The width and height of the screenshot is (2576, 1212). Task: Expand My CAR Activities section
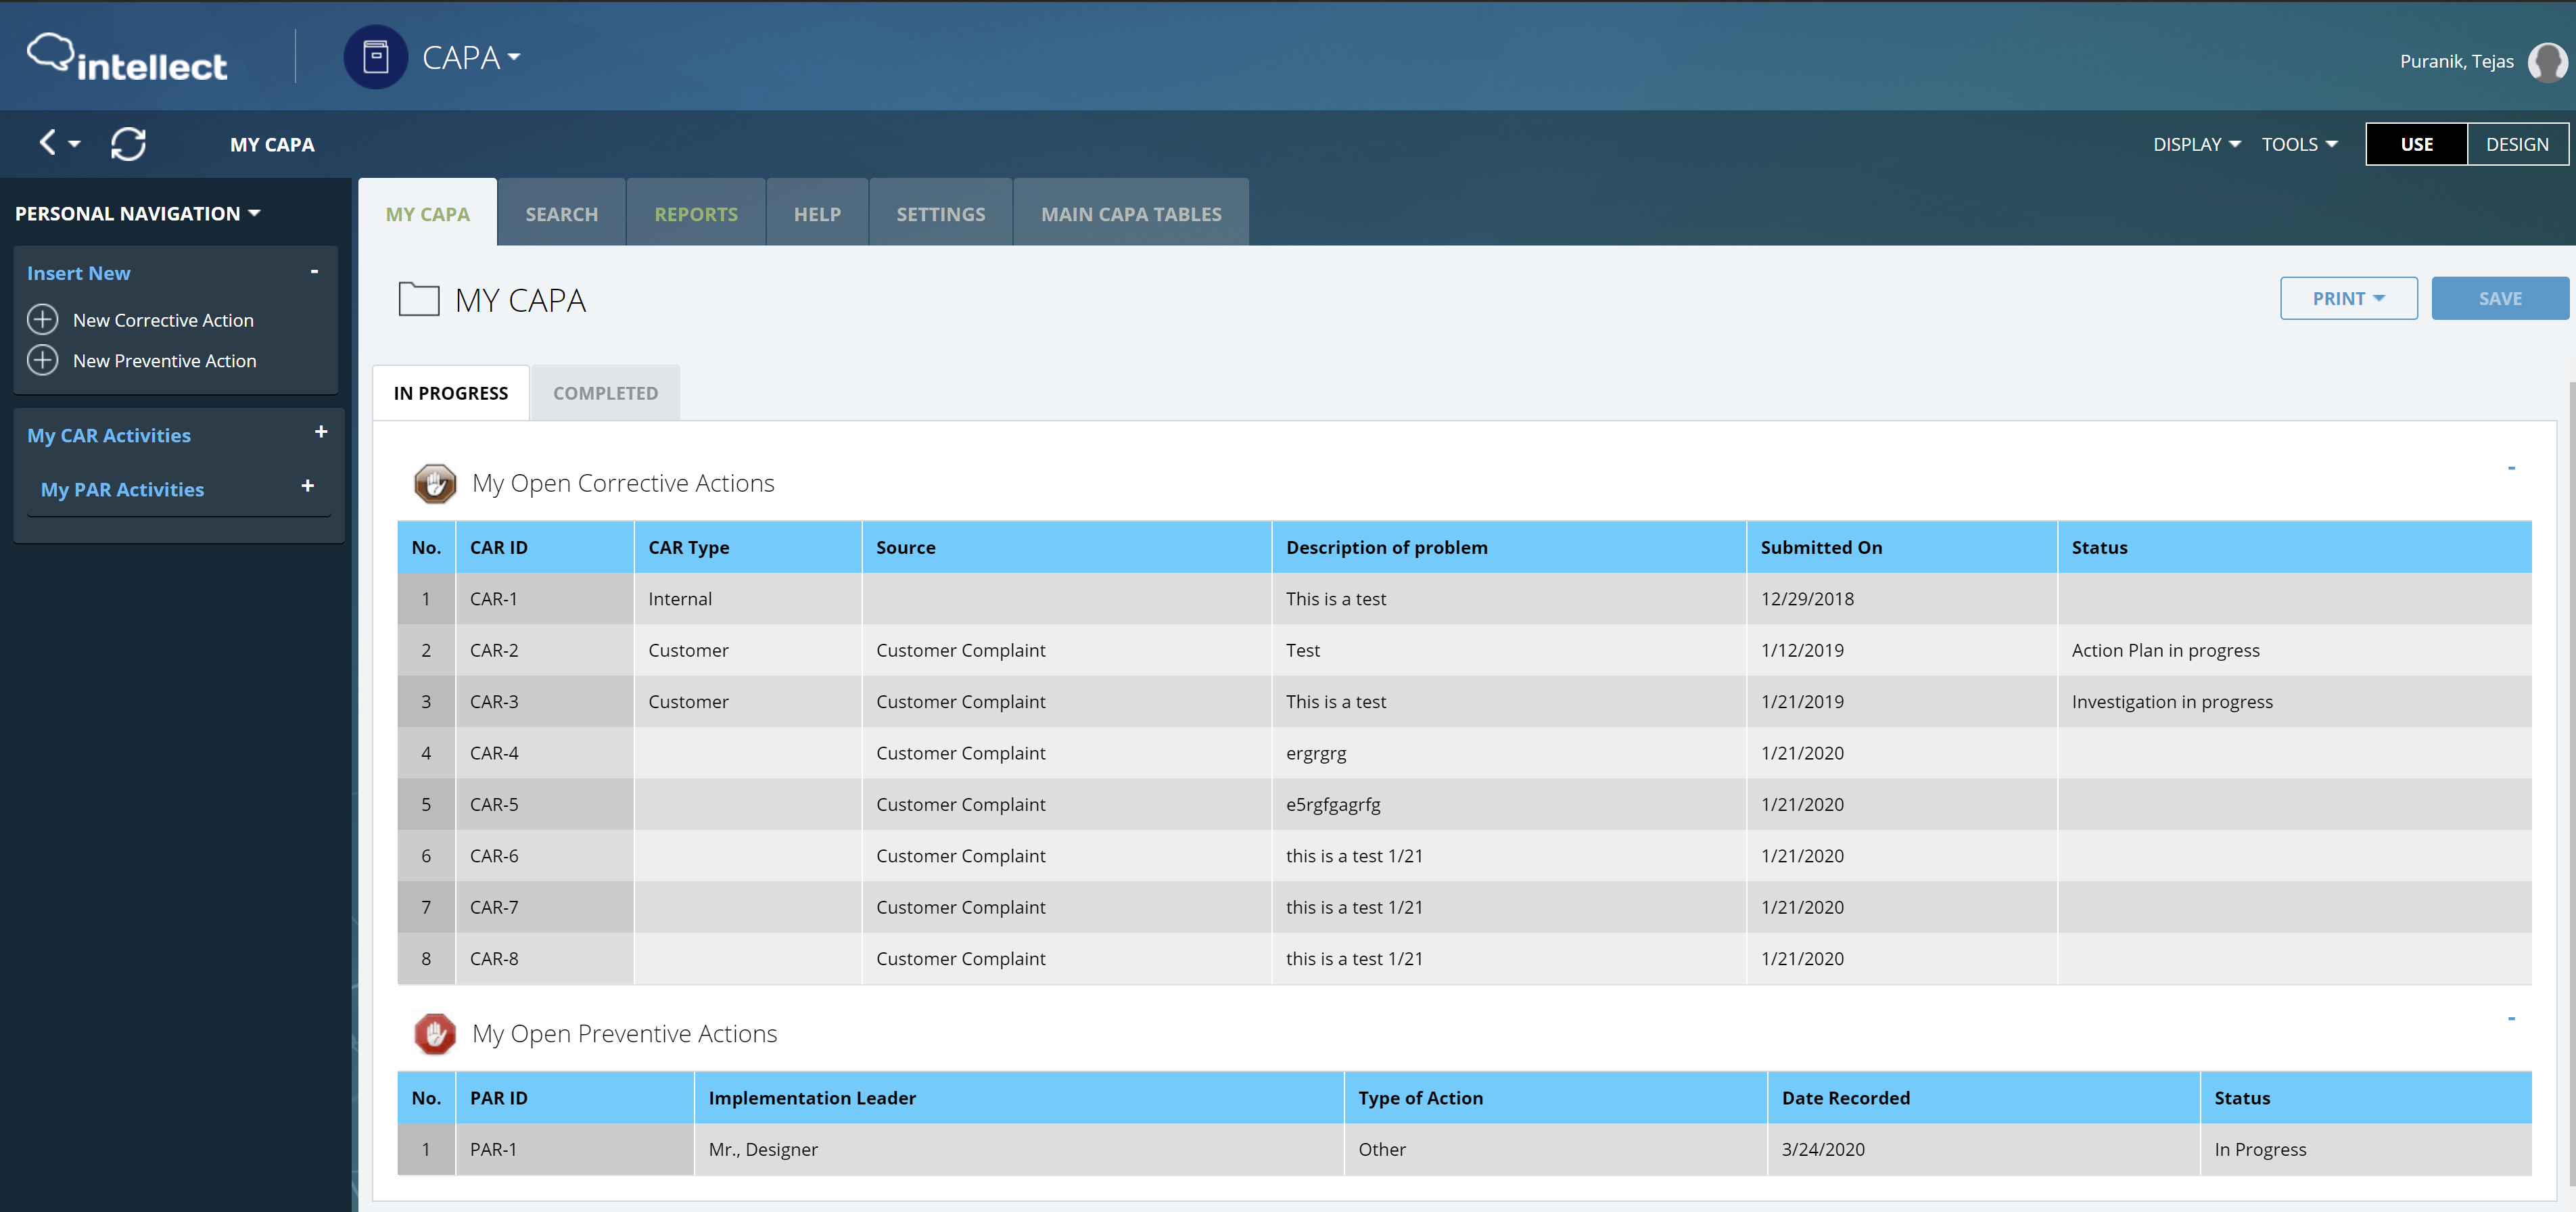(x=321, y=432)
